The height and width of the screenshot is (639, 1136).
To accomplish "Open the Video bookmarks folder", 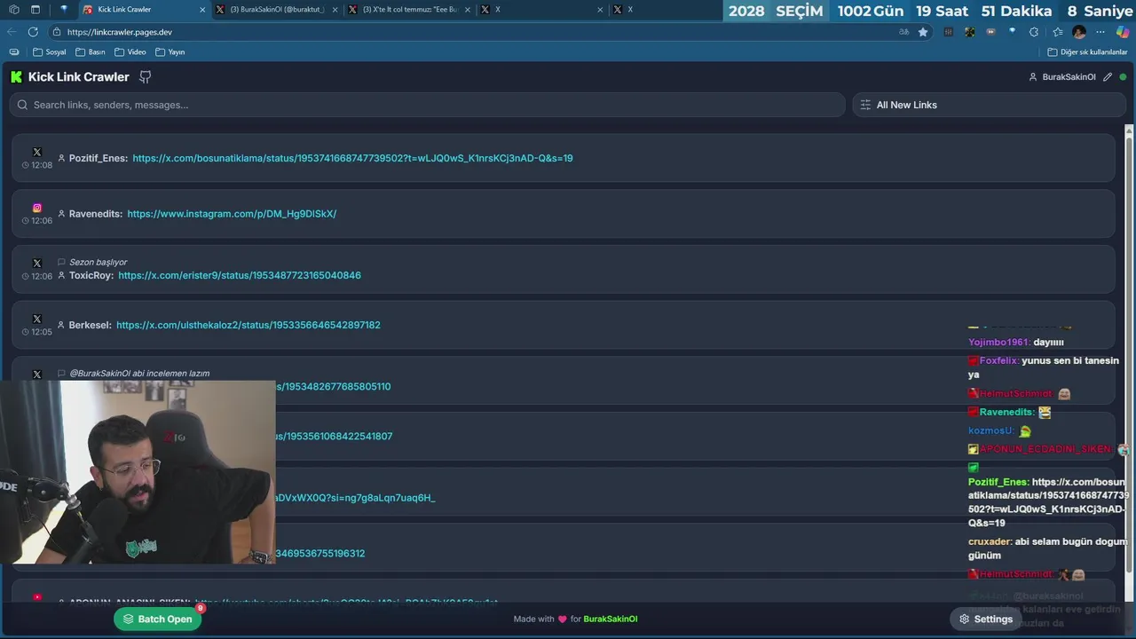I will [x=130, y=52].
